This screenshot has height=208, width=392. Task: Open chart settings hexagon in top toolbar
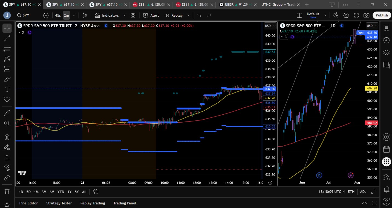tap(346, 15)
